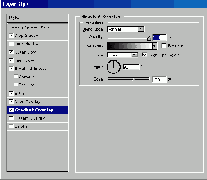The width and height of the screenshot is (207, 180).
Task: Enable the Contour sub-option checkbox
Action: click(16, 77)
